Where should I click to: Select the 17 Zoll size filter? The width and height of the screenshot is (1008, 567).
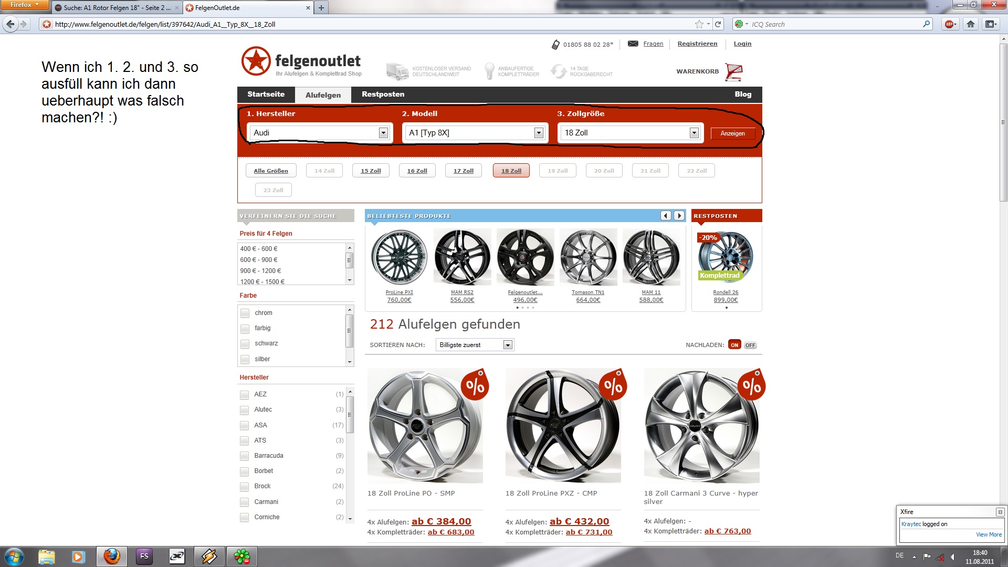coord(464,171)
